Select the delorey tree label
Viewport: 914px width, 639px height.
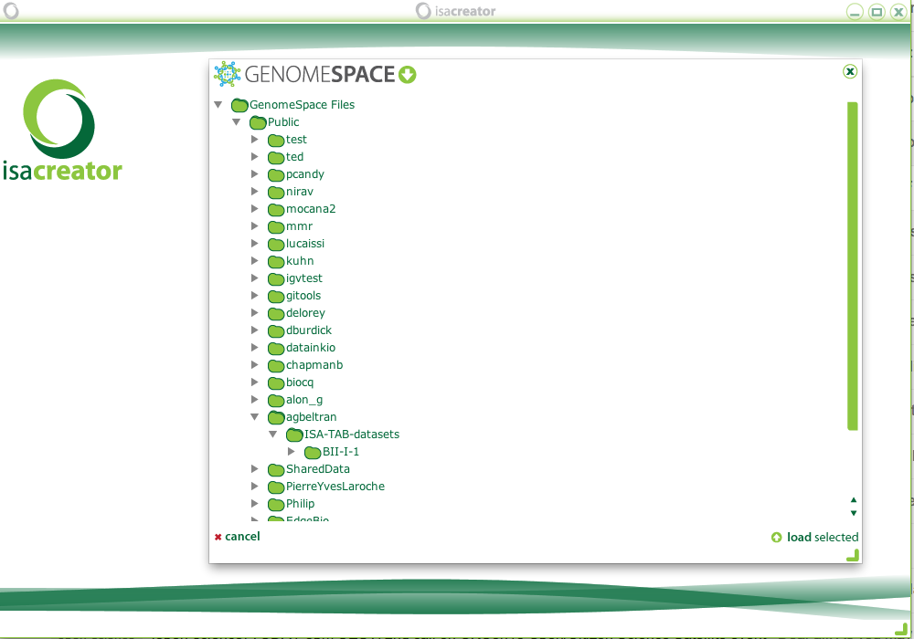point(305,313)
